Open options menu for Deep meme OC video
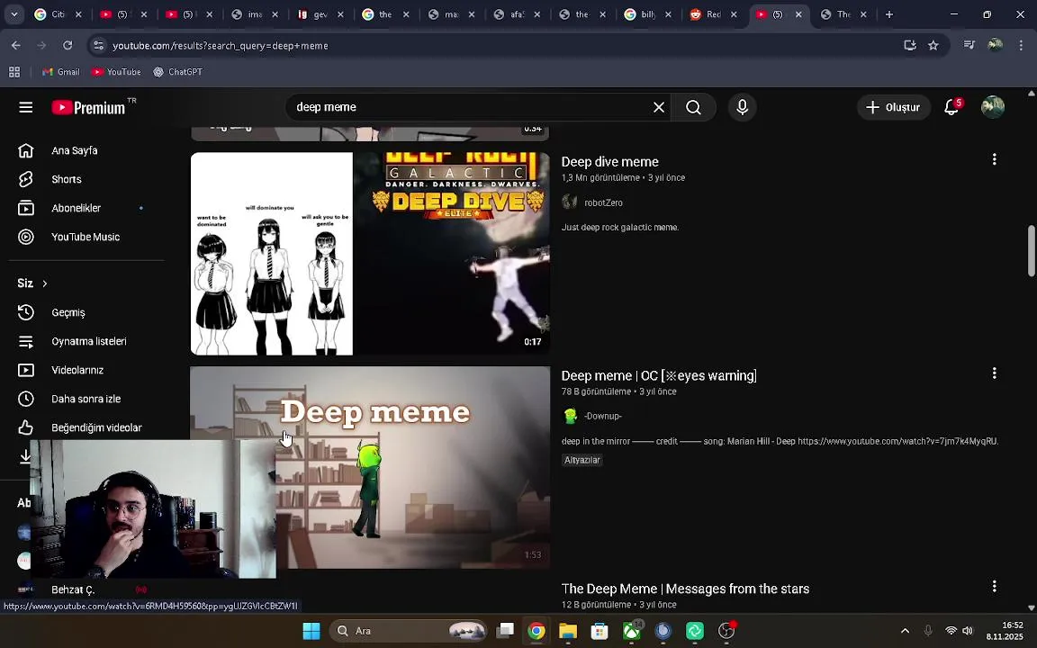 point(994,373)
